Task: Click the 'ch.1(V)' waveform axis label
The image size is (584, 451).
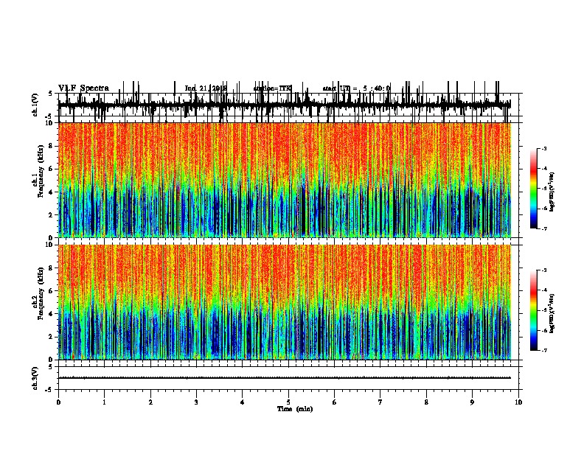Action: click(35, 105)
